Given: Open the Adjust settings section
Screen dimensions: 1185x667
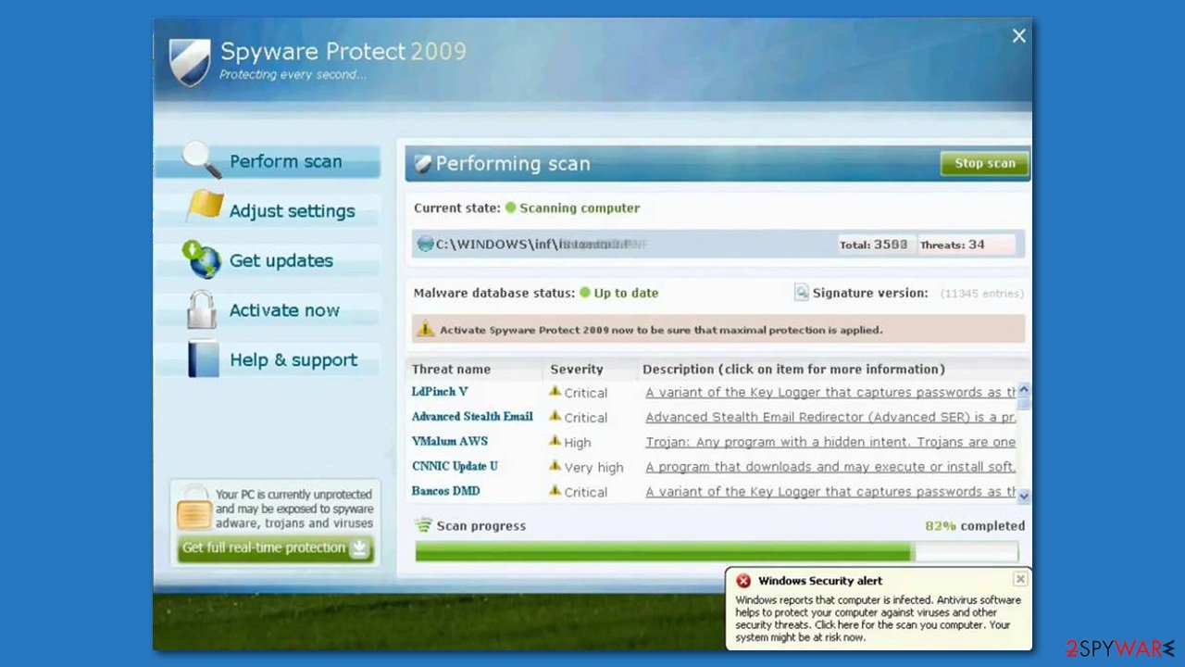Looking at the screenshot, I should 268,210.
